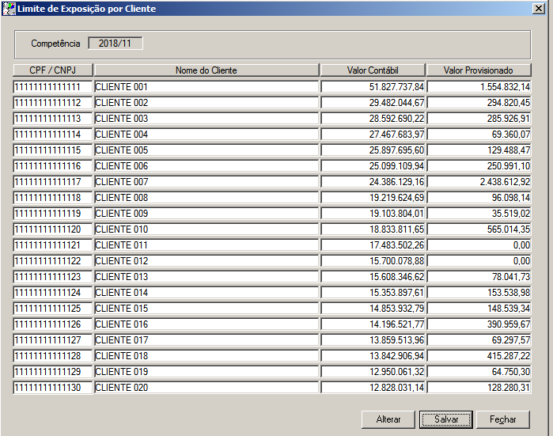553x436 pixels.
Task: Select the value cell 28.592.690,22
Action: pyautogui.click(x=373, y=119)
